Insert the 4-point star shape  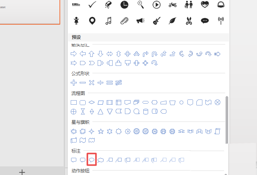pyautogui.click(x=91, y=131)
